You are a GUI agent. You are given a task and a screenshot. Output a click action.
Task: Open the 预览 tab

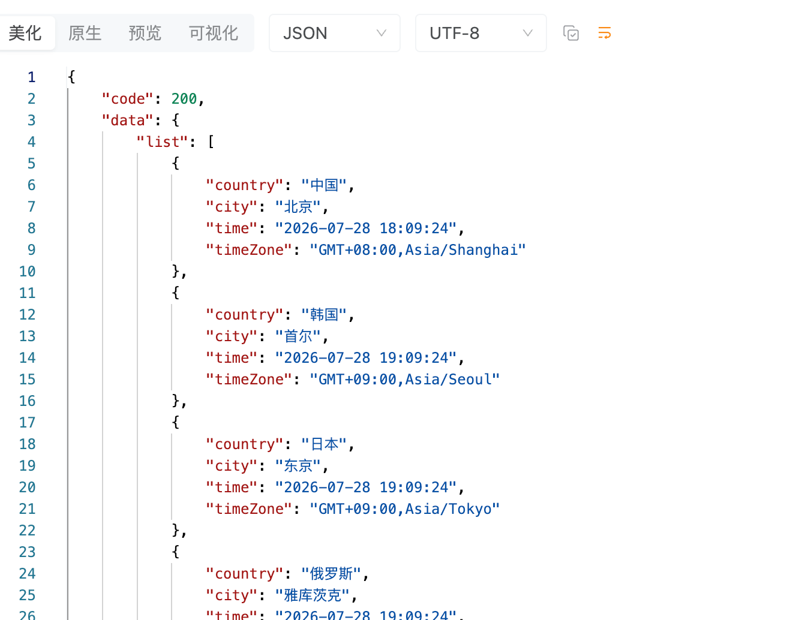tap(145, 33)
